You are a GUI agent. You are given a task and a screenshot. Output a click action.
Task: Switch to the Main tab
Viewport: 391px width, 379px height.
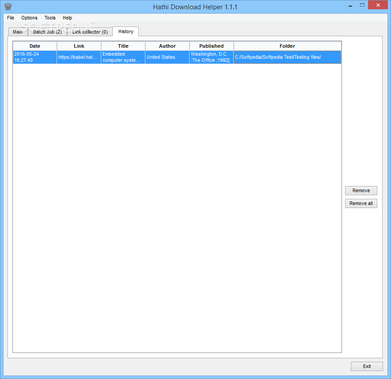click(18, 32)
